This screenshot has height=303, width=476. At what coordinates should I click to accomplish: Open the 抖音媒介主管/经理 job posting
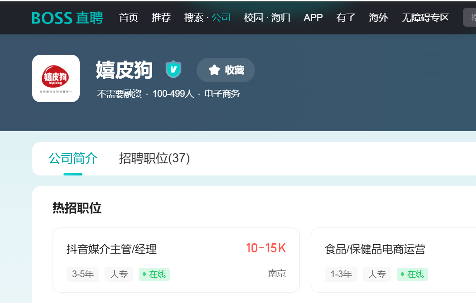(x=112, y=249)
